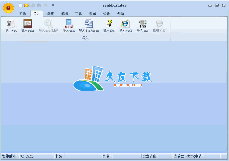The image size is (229, 161).
Task: Click the open folder quick access icon
Action: [x=27, y=5]
